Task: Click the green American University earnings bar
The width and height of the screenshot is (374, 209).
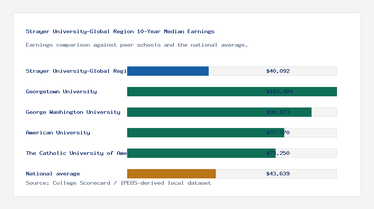Action: coord(206,132)
